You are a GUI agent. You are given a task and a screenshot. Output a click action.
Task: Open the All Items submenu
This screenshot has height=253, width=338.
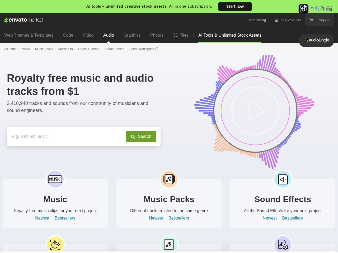[x=10, y=49]
